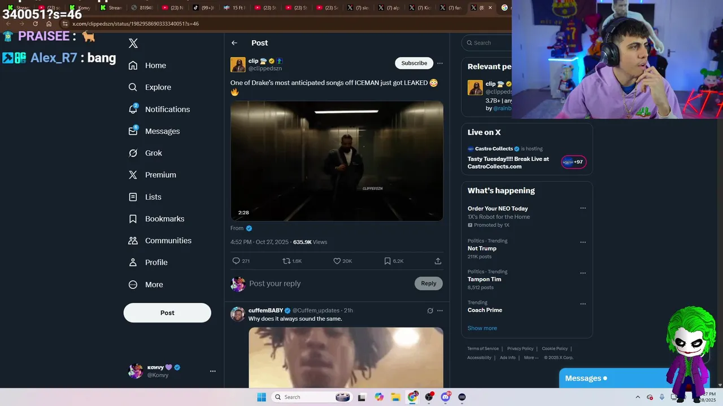Click the browser home icon

pyautogui.click(x=49, y=24)
